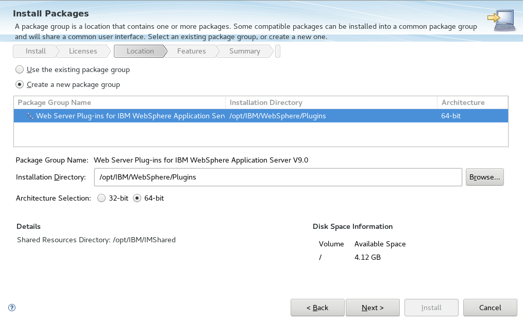Focus the Installation Directory text field
523x323 pixels.
278,177
